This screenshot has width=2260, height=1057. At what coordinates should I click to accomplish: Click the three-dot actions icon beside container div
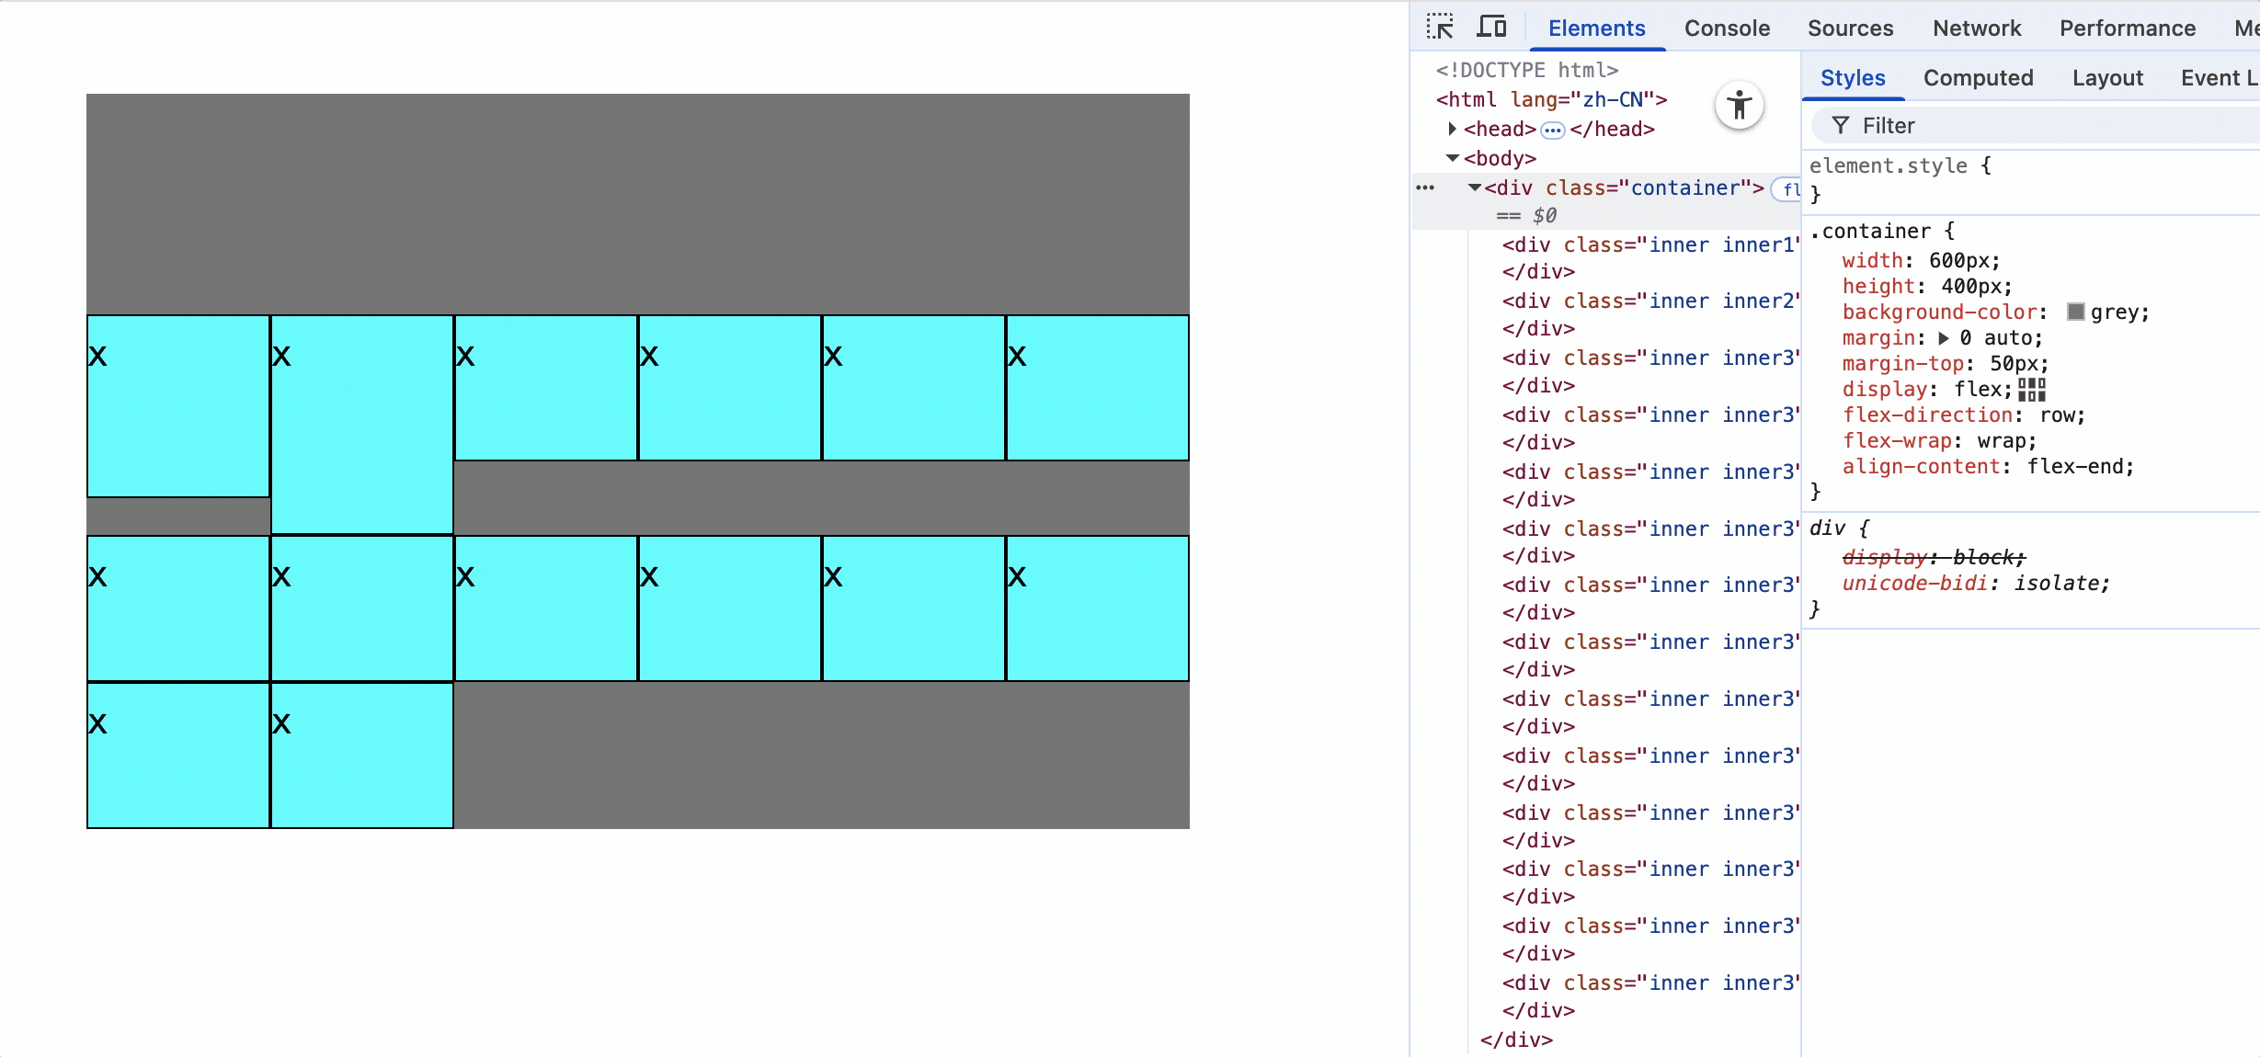coord(1425,188)
